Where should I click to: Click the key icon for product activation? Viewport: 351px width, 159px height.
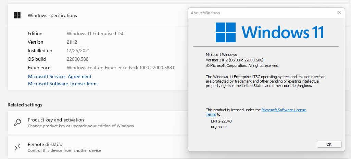pos(17,123)
